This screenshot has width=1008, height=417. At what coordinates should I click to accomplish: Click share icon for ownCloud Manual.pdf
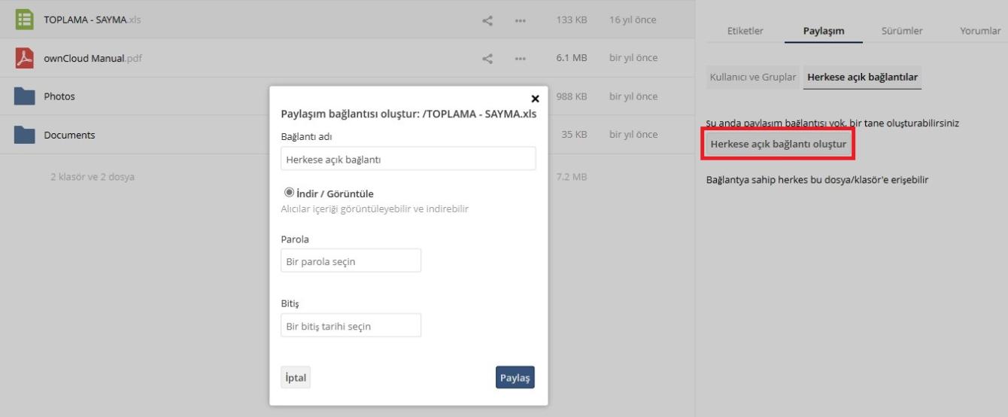pyautogui.click(x=487, y=59)
